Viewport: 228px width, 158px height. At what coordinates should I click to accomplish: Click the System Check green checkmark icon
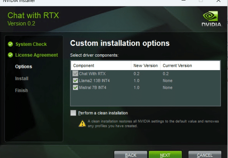click(x=11, y=44)
